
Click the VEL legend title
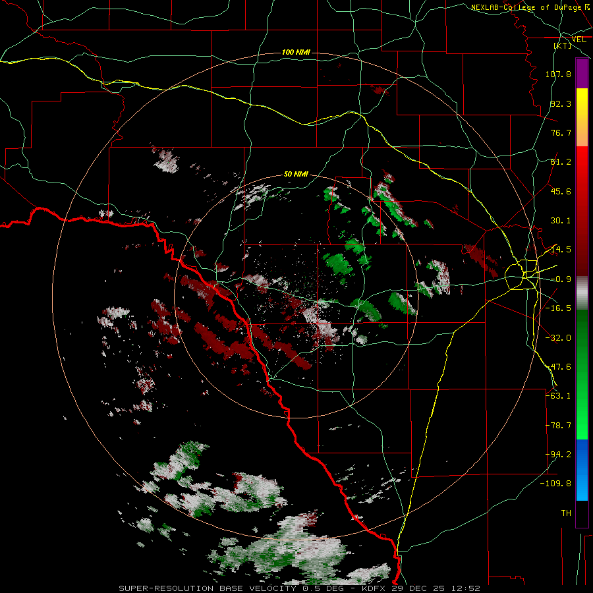[579, 40]
